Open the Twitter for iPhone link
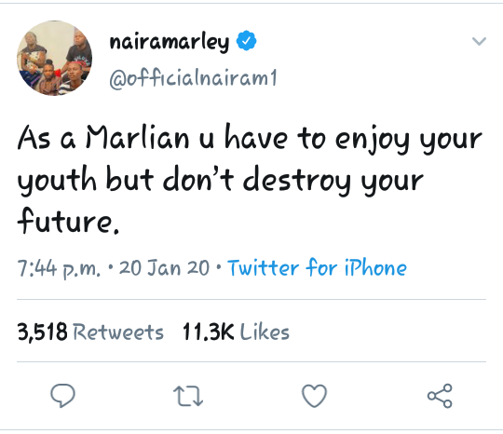 (317, 267)
